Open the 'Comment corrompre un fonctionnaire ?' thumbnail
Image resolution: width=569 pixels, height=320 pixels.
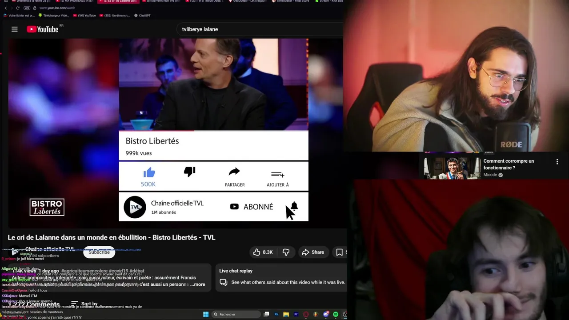(452, 168)
